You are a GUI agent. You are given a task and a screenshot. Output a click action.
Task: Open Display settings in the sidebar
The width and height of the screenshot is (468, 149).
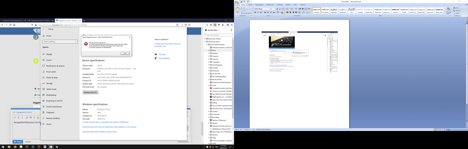tap(49, 54)
